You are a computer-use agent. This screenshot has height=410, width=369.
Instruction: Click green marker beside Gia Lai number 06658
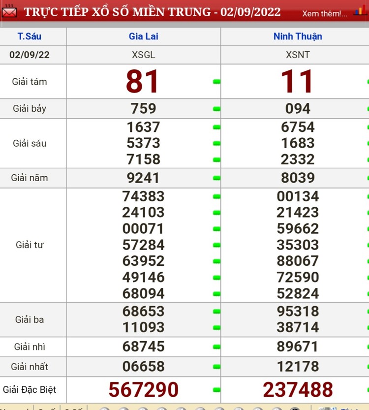pyautogui.click(x=216, y=367)
